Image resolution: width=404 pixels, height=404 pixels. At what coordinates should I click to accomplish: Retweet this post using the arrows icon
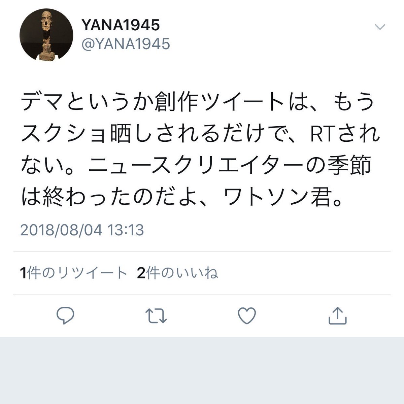tap(156, 316)
